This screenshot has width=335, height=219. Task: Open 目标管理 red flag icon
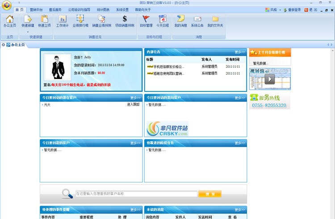(x=146, y=19)
